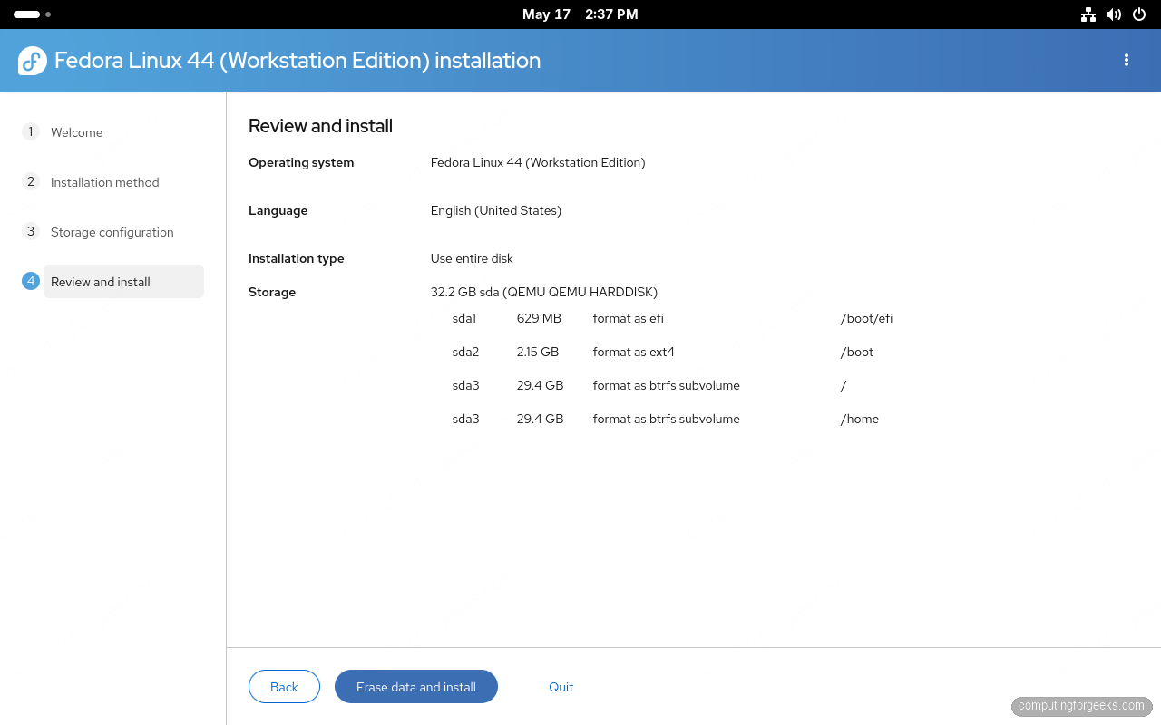Click the / root mount point

(844, 385)
